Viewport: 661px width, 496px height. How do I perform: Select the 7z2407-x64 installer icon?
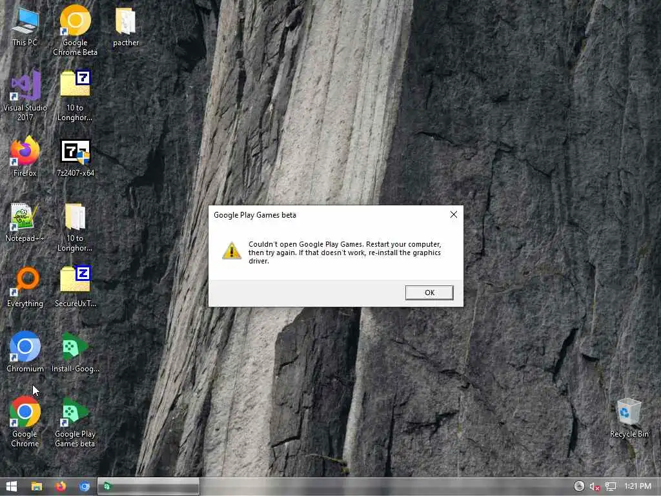[76, 158]
